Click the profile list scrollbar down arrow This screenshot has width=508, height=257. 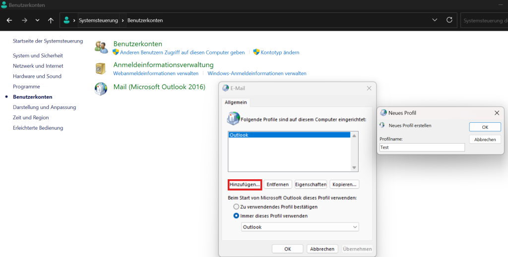354,167
